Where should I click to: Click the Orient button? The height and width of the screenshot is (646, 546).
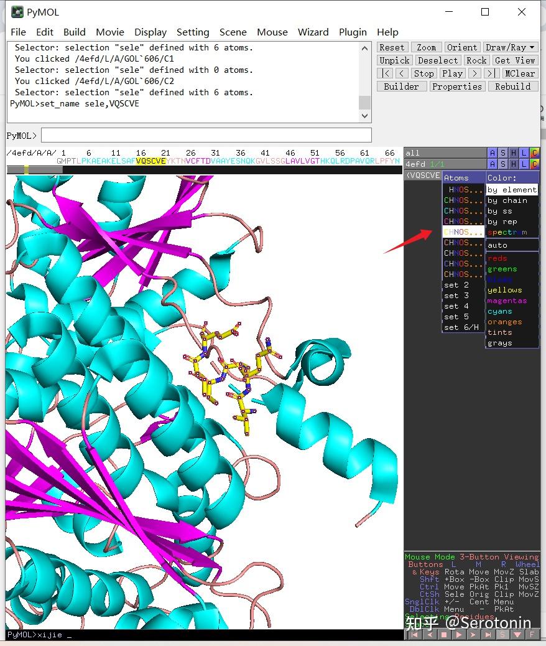coord(462,47)
